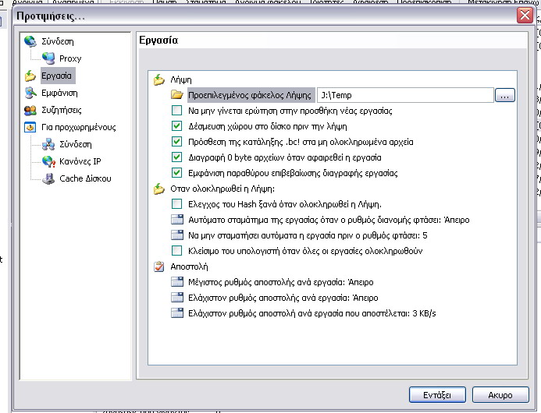This screenshot has width=541, height=413.
Task: Click the Για προχωρημένους icon
Action: tap(30, 127)
